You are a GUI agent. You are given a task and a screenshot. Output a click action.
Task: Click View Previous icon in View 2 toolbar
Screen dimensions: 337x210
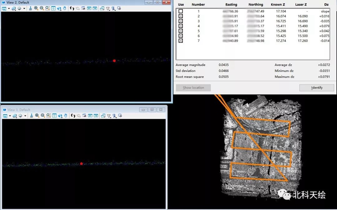pos(89,8)
